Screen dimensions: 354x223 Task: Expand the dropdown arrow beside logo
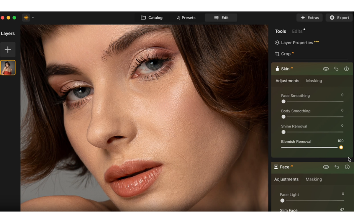[x=33, y=18]
